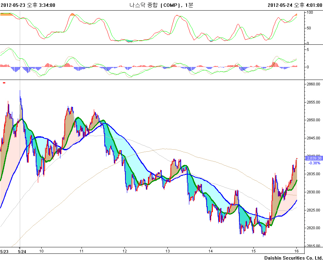Click the small red marker above the price chart
This screenshot has height=262, width=323.
pos(4,83)
